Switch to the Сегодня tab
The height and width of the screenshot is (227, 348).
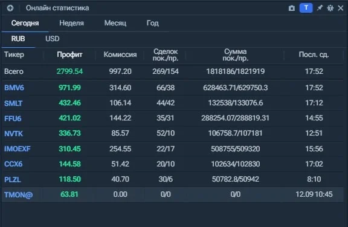(25, 23)
